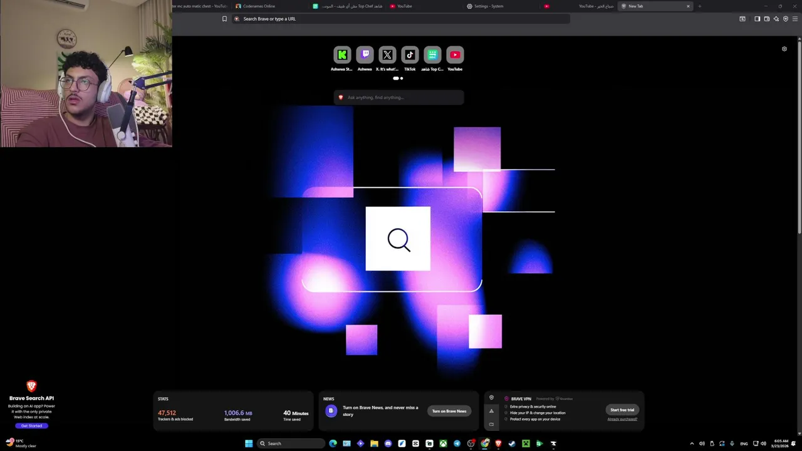The width and height of the screenshot is (802, 451).
Task: Open Steam from taskbar
Action: 512,443
